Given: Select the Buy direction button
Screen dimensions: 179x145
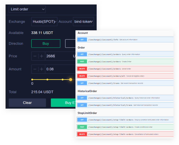Looking at the screenshot, I should 46,43.
